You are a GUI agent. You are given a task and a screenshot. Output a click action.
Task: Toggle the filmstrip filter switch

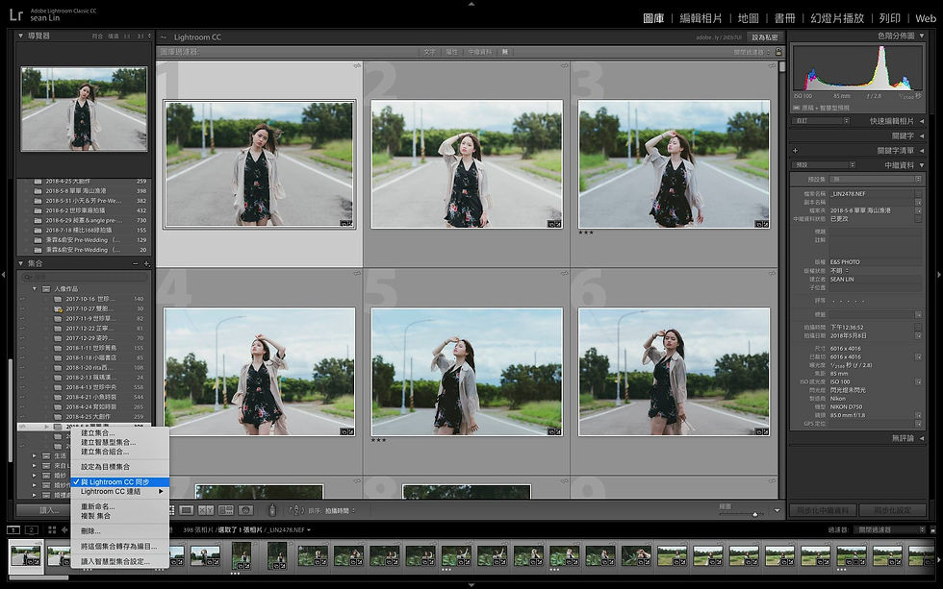(932, 529)
